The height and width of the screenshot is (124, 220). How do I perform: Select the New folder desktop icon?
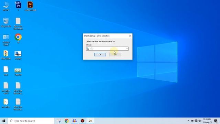(6, 55)
